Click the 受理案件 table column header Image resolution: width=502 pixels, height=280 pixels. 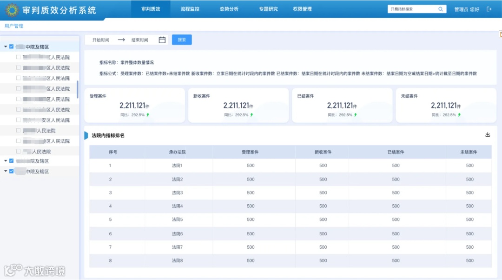(x=250, y=152)
